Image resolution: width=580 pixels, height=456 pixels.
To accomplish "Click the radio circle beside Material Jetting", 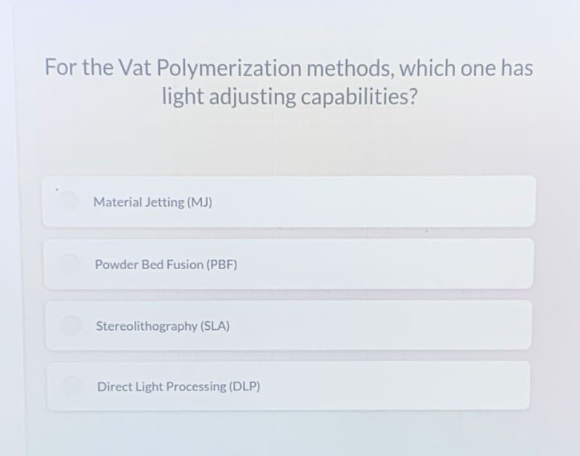I will click(69, 202).
